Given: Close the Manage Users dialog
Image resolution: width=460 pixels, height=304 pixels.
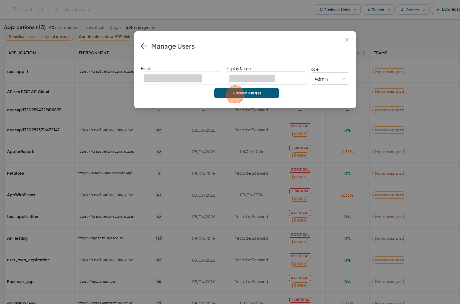Looking at the screenshot, I should point(347,40).
